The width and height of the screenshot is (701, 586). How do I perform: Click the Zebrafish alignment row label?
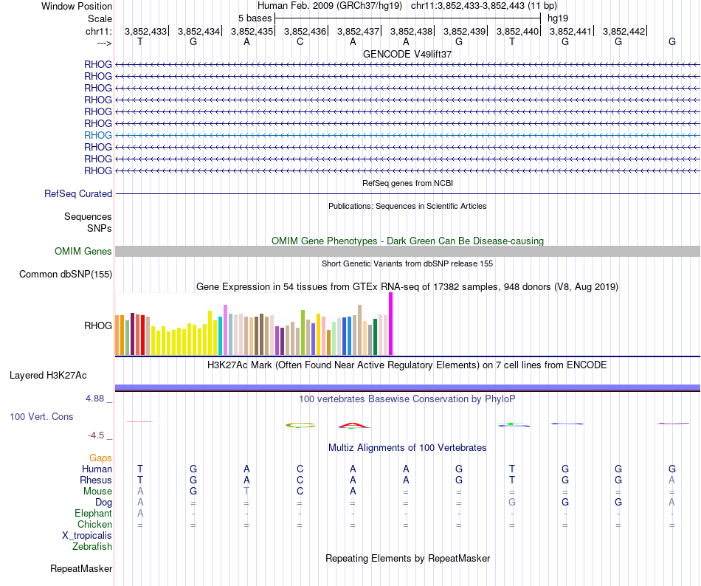pos(92,546)
